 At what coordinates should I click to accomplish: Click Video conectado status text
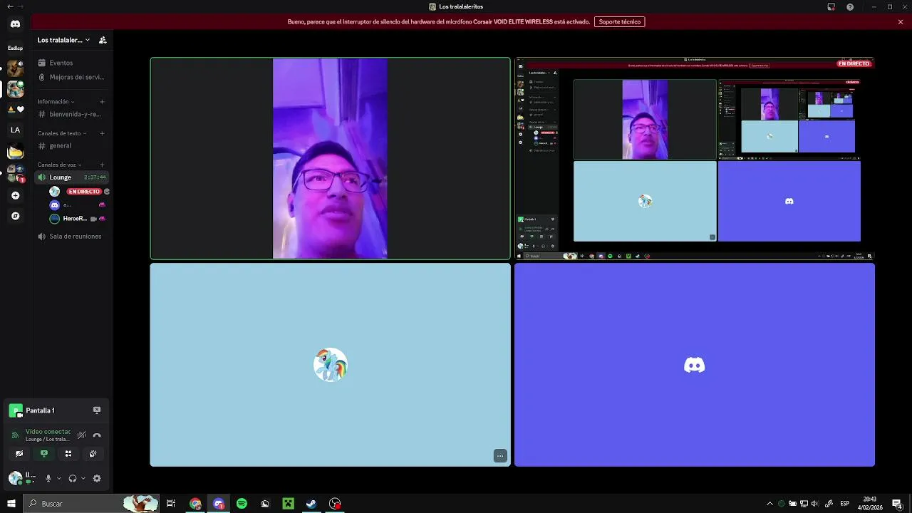click(48, 431)
